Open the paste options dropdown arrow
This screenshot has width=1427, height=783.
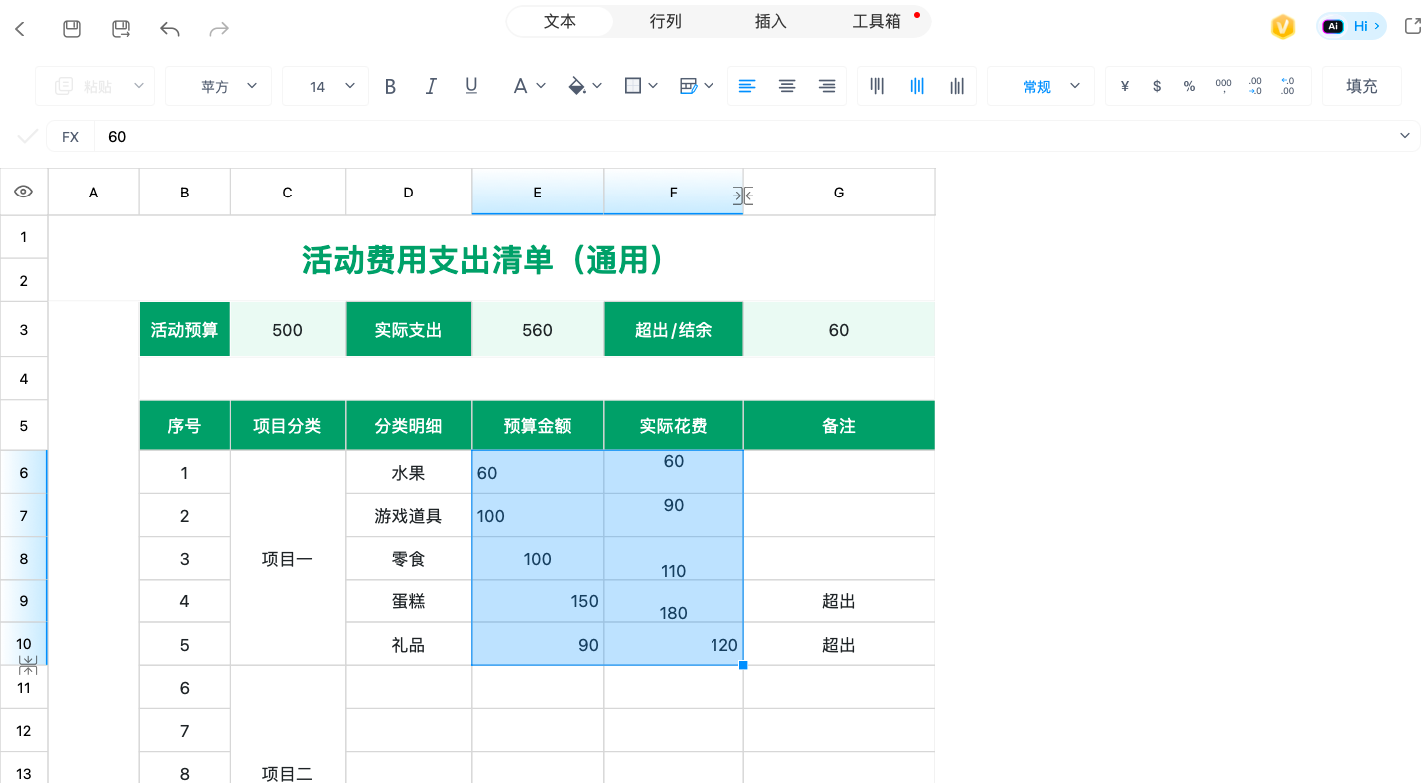tap(139, 87)
